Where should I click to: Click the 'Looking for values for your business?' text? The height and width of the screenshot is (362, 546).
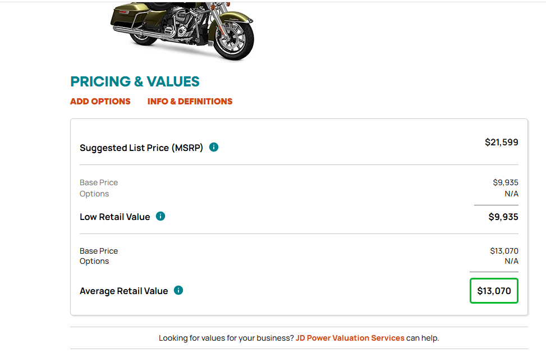click(x=226, y=338)
